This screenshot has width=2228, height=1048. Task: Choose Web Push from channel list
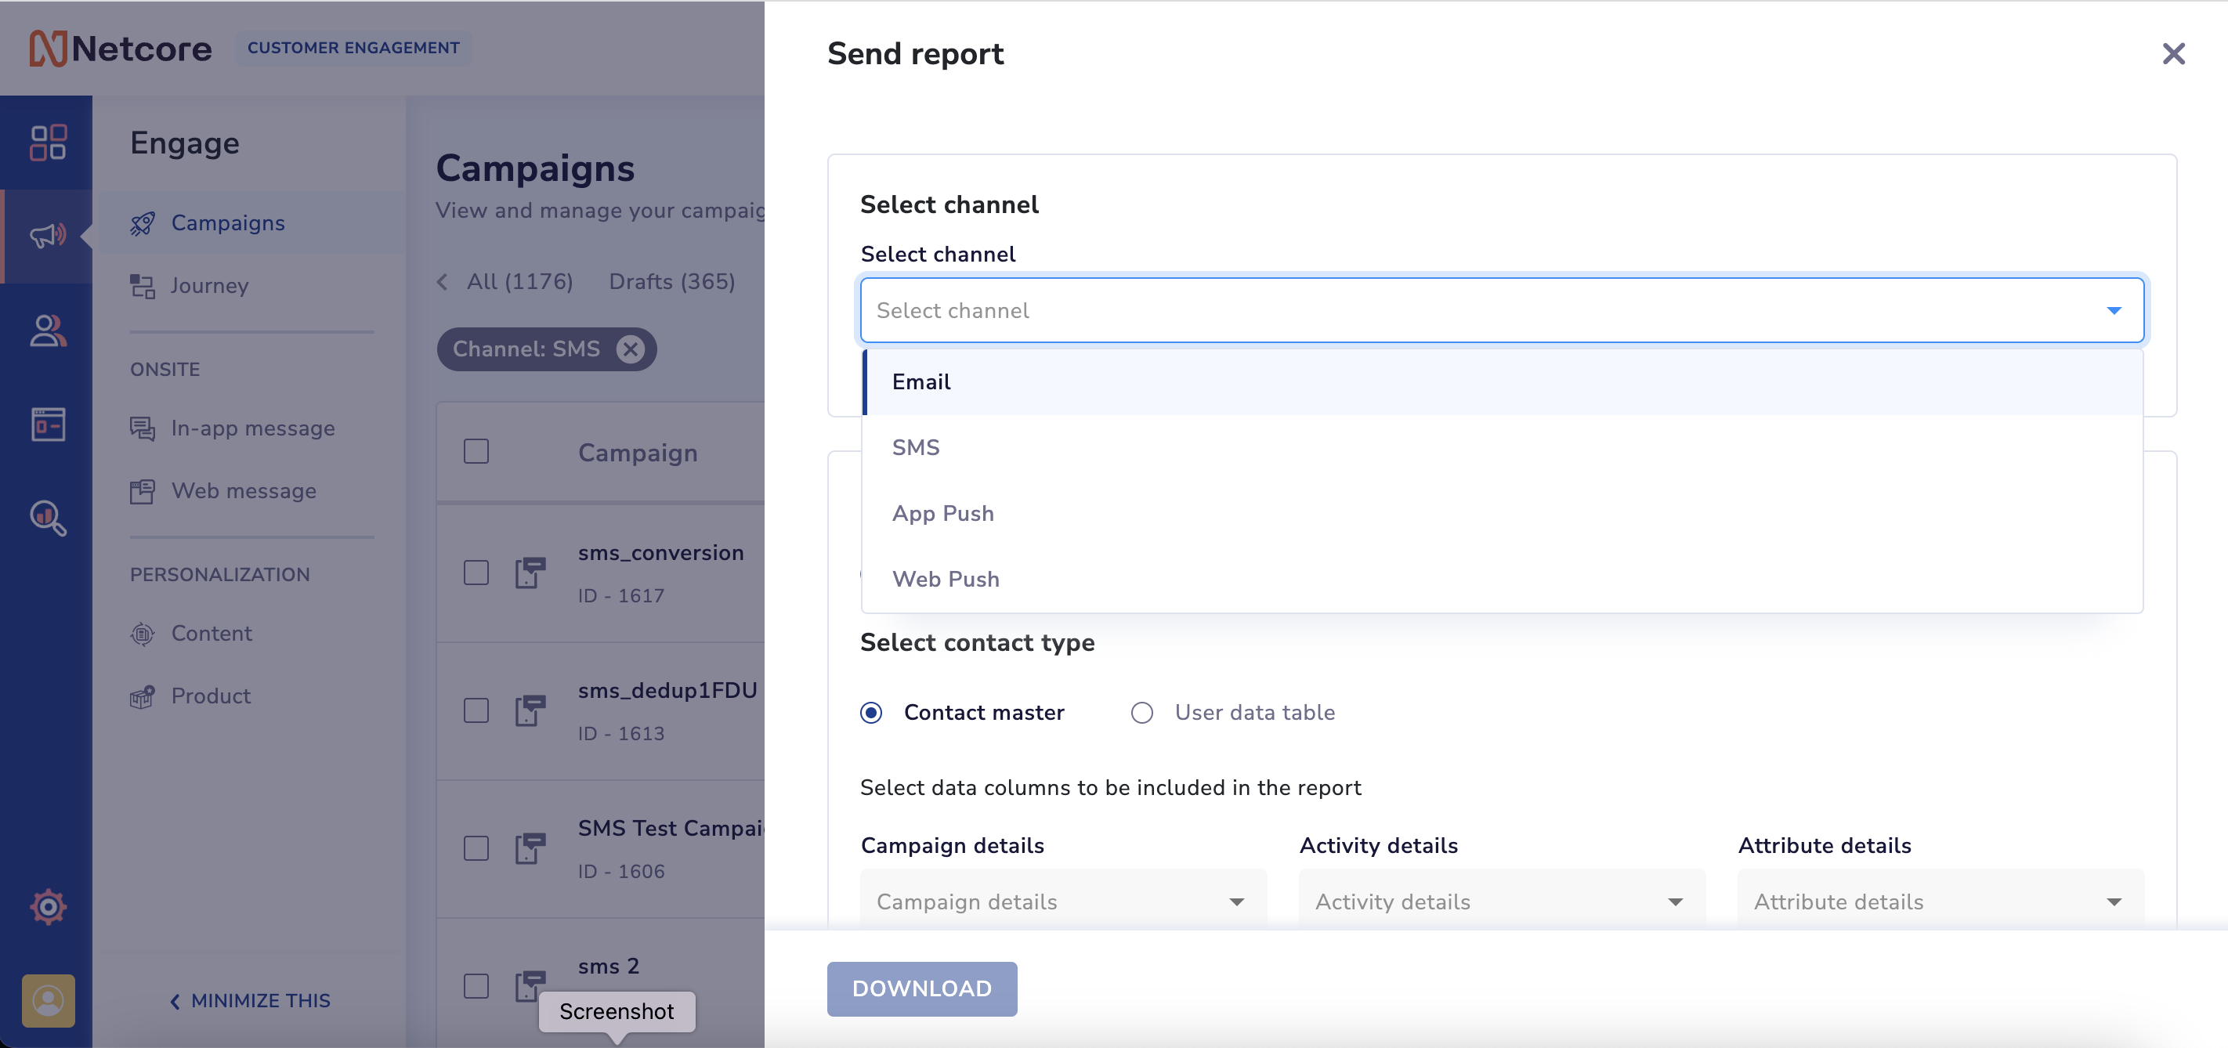click(x=946, y=580)
